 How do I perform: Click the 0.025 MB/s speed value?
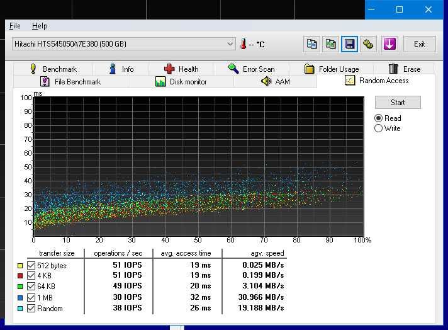pos(263,265)
